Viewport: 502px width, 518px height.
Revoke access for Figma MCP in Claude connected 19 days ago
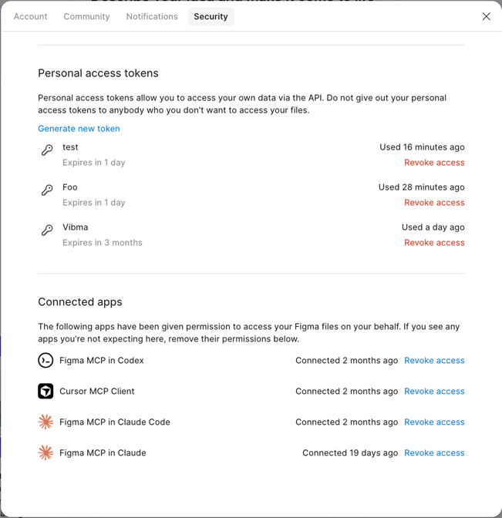pyautogui.click(x=434, y=452)
